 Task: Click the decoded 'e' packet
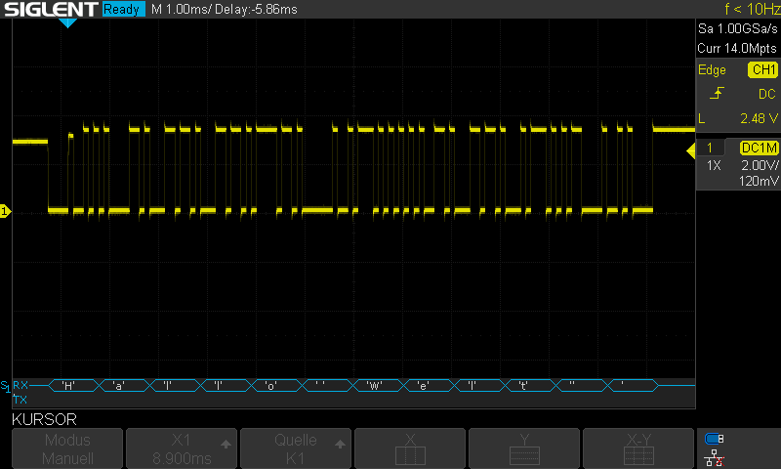pyautogui.click(x=430, y=385)
